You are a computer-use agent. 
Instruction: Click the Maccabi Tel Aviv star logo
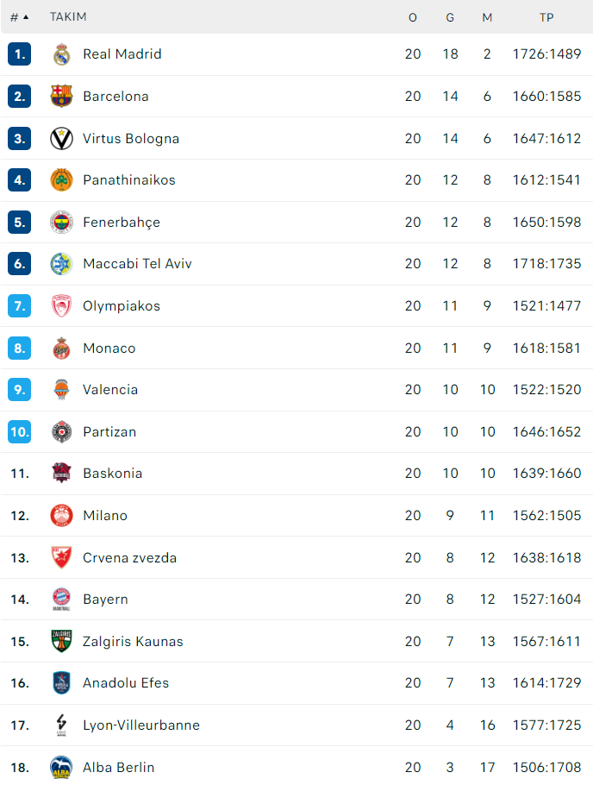[61, 264]
